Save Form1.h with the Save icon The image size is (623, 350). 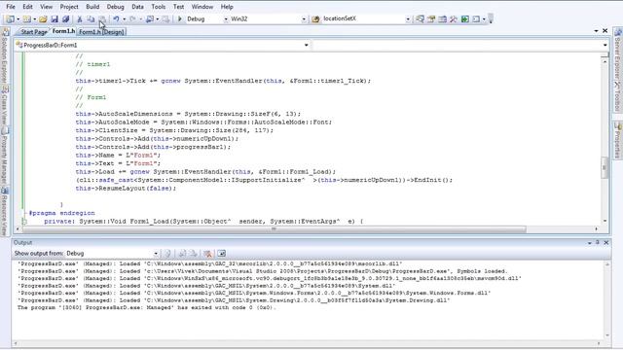[x=55, y=19]
